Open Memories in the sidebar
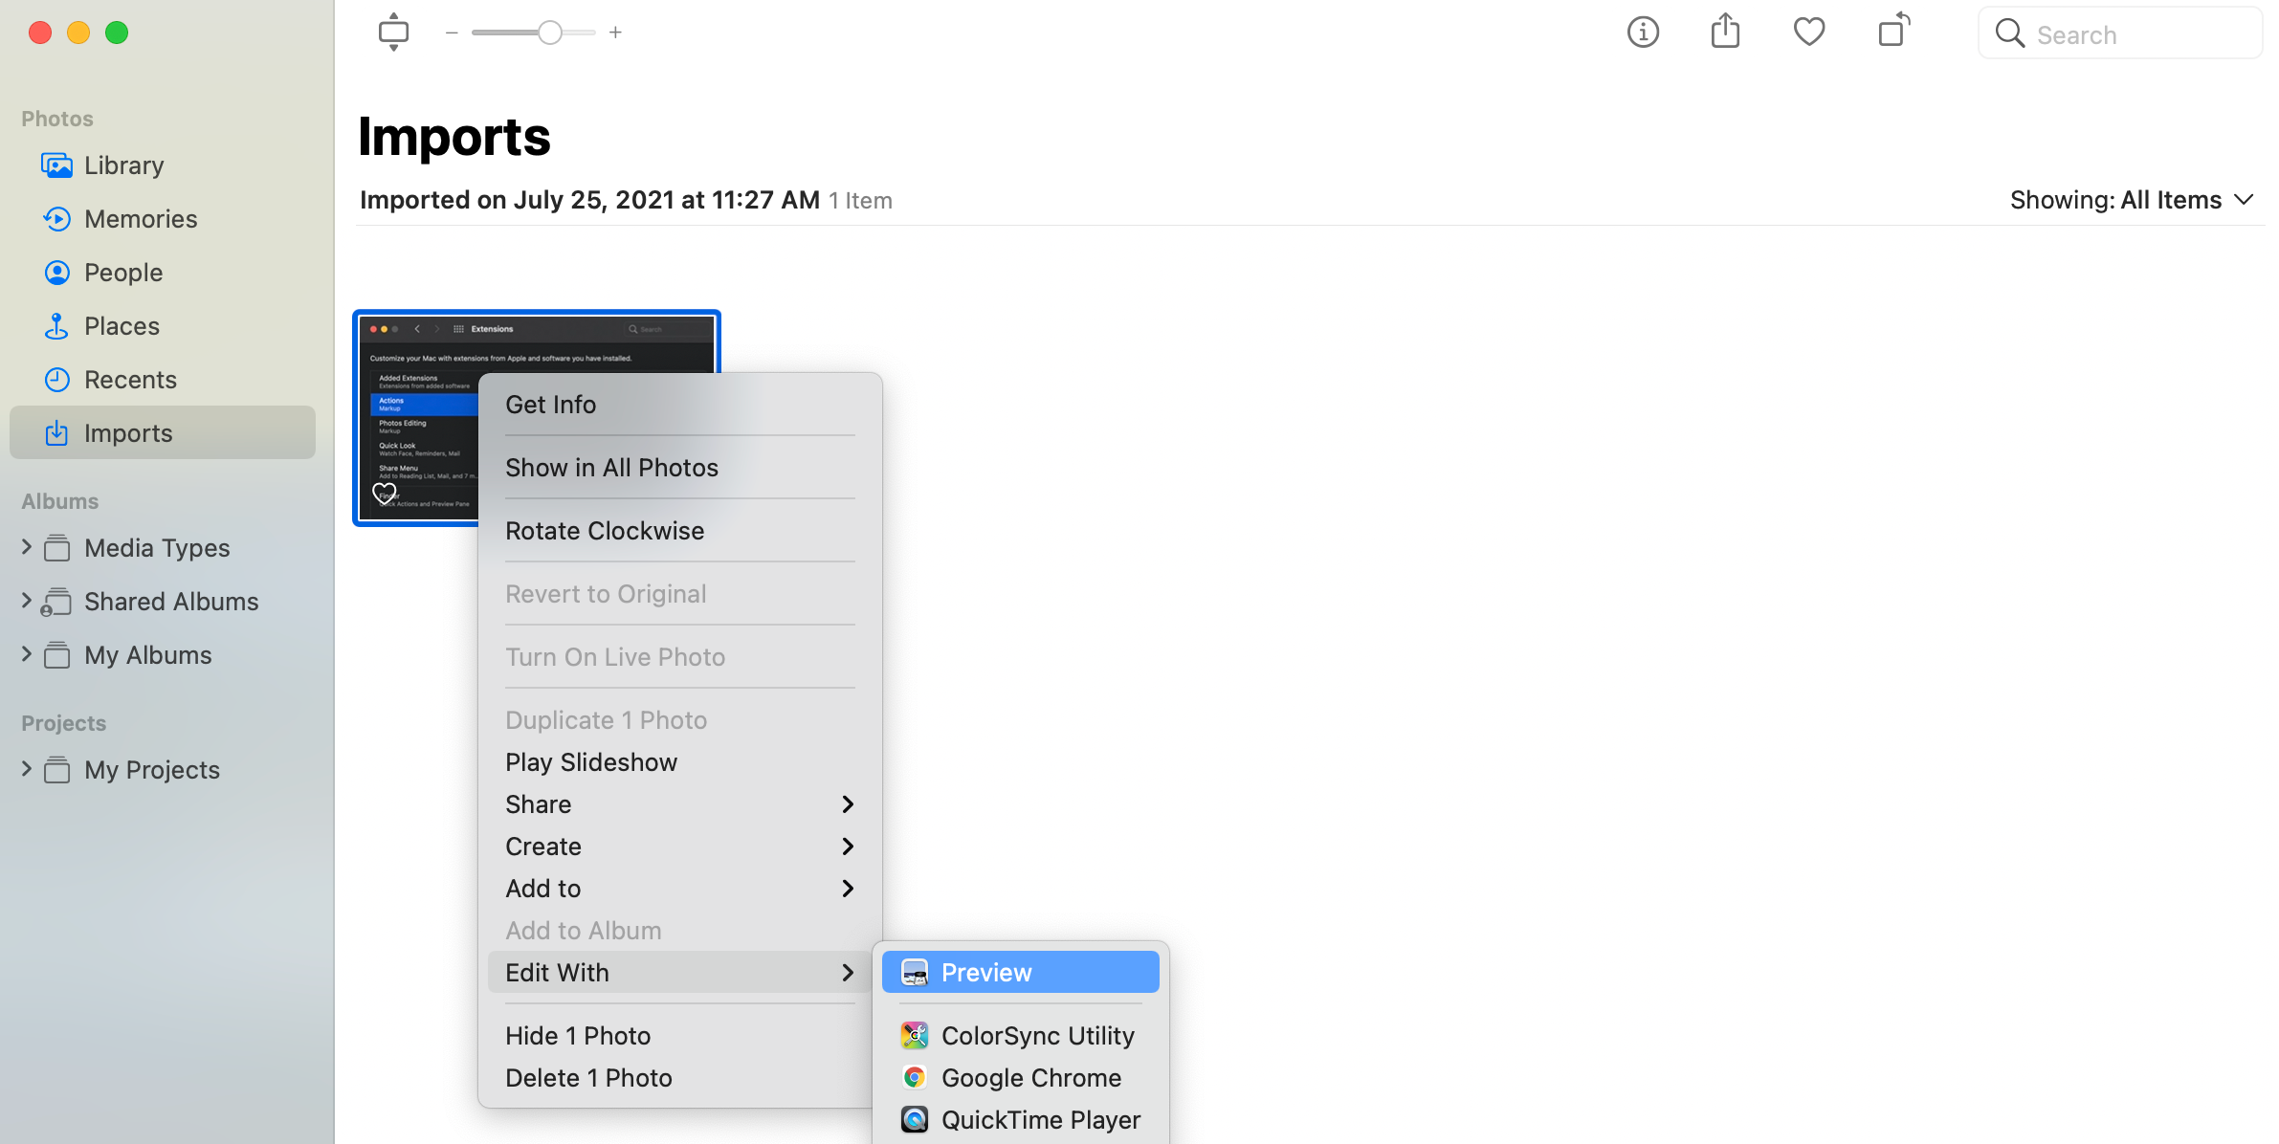This screenshot has width=2279, height=1144. point(140,219)
